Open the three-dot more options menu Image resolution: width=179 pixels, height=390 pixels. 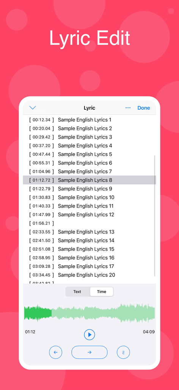128,108
